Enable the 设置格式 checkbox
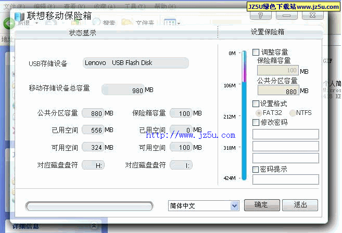342x233 pixels. pyautogui.click(x=256, y=103)
